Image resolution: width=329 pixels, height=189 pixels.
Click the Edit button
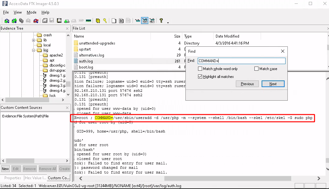tap(16, 169)
